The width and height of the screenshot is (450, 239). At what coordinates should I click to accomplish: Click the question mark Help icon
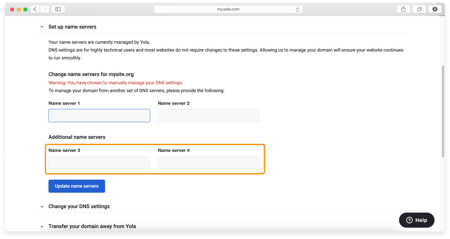point(409,220)
